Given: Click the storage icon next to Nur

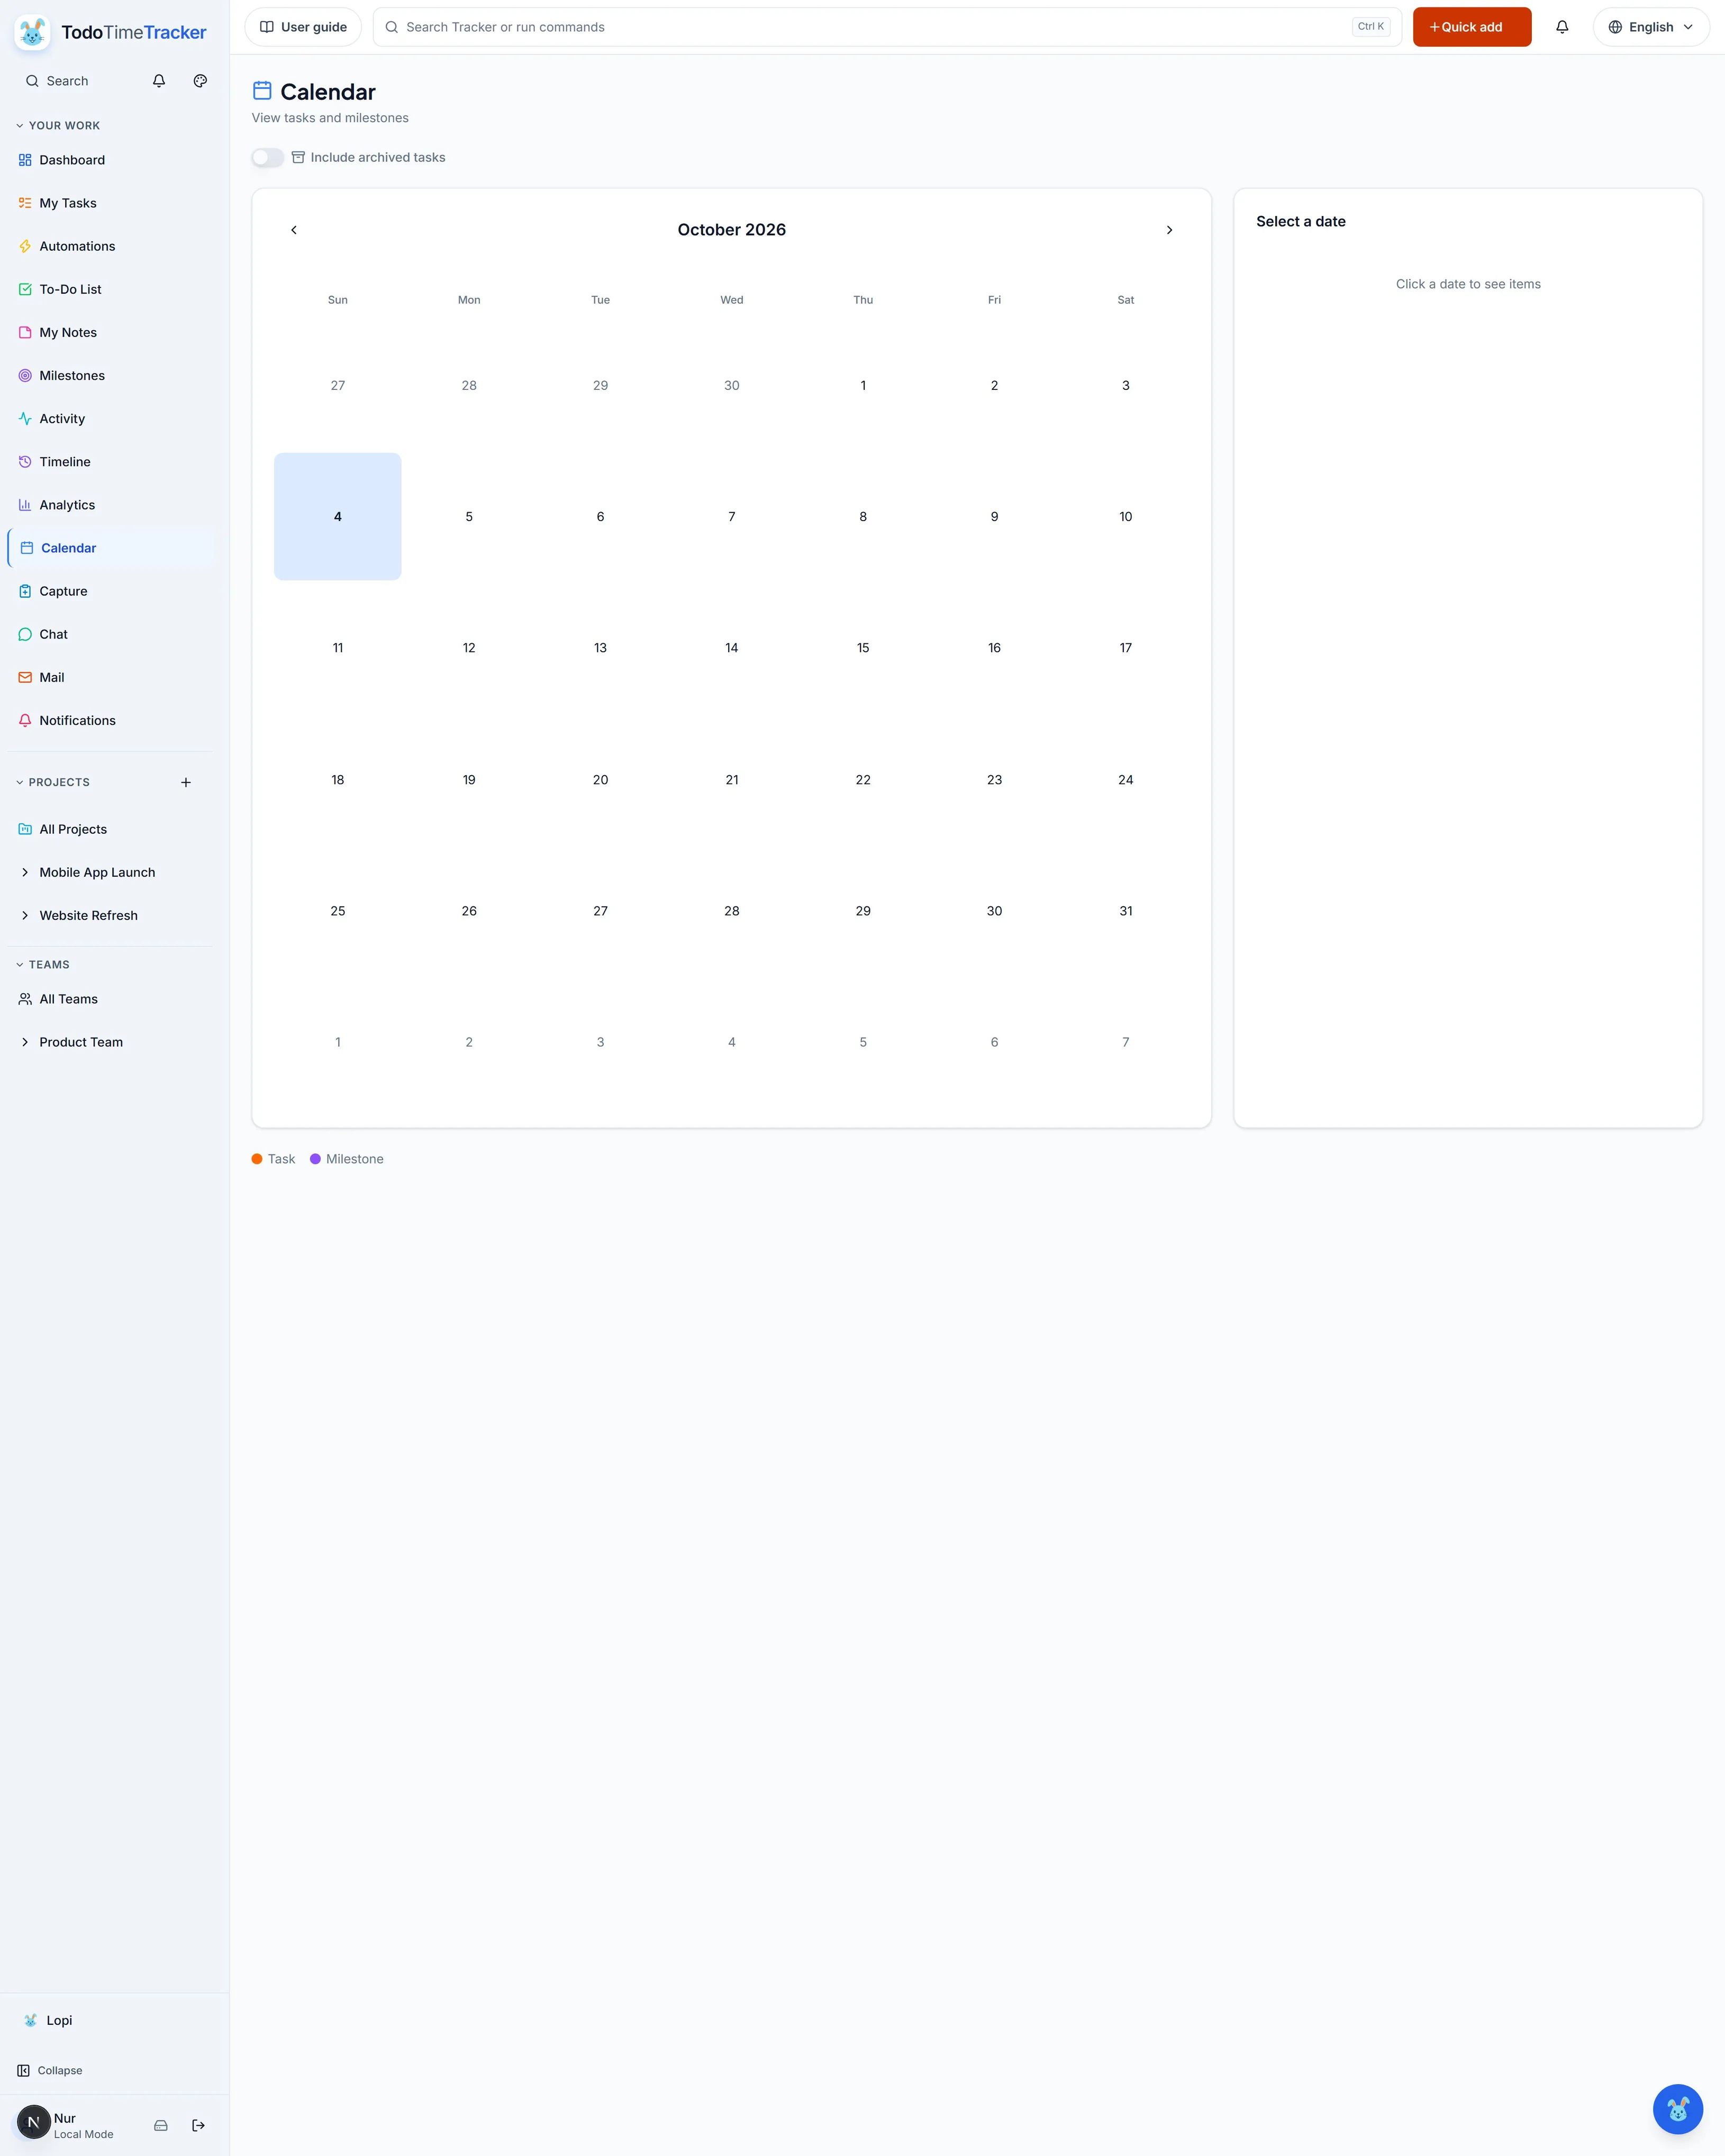Looking at the screenshot, I should 161,2125.
